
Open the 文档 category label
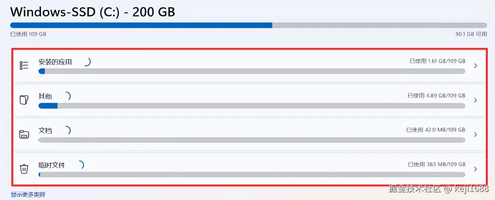(45, 131)
